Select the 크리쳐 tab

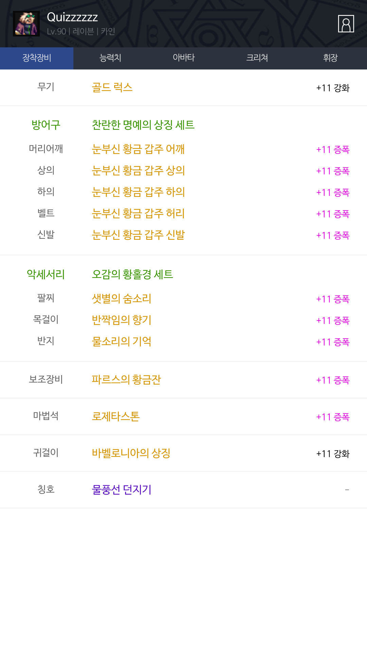pos(257,58)
